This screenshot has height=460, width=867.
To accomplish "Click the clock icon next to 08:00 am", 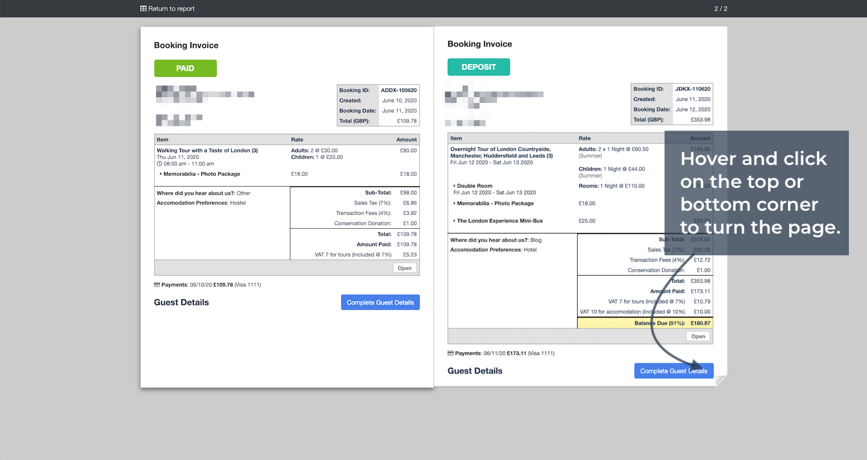I will click(159, 164).
